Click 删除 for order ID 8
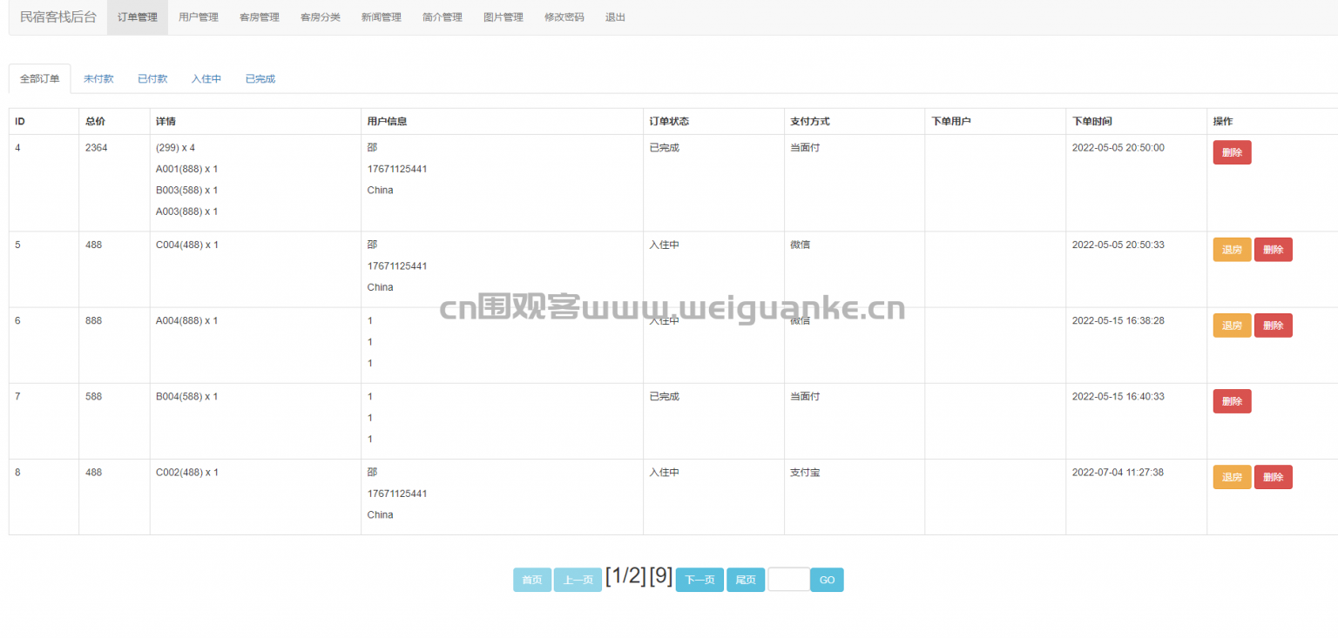This screenshot has height=638, width=1338. pos(1273,477)
